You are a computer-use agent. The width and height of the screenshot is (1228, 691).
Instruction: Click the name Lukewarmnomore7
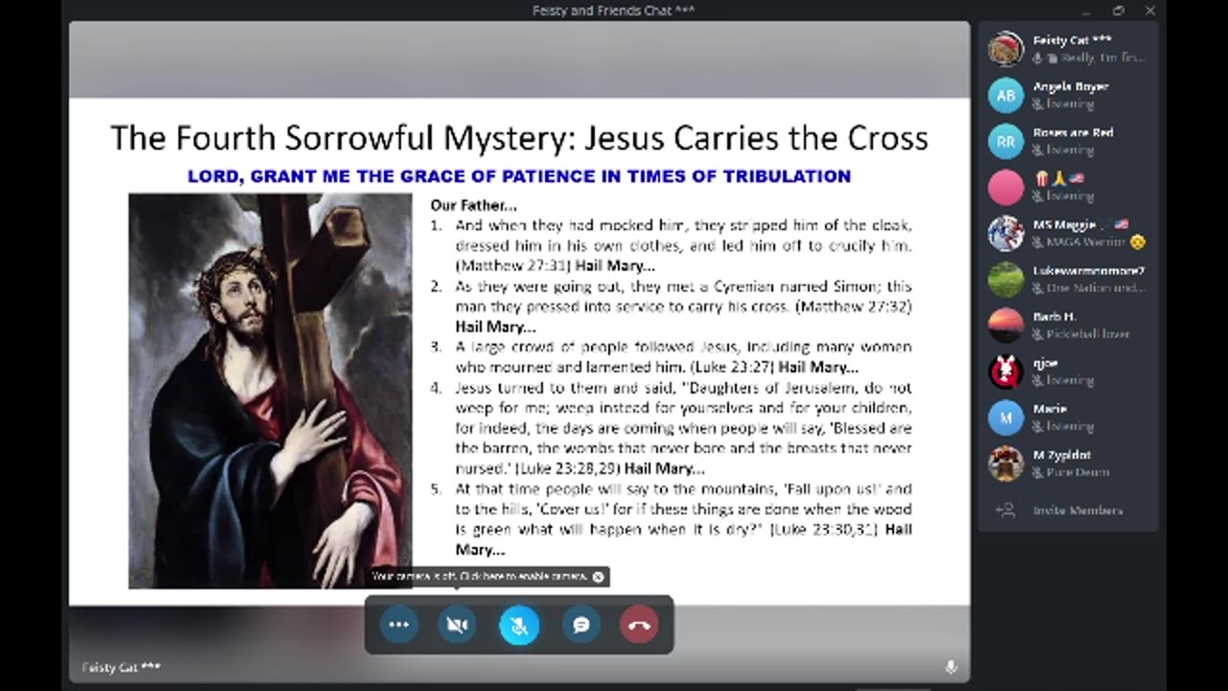tap(1089, 271)
